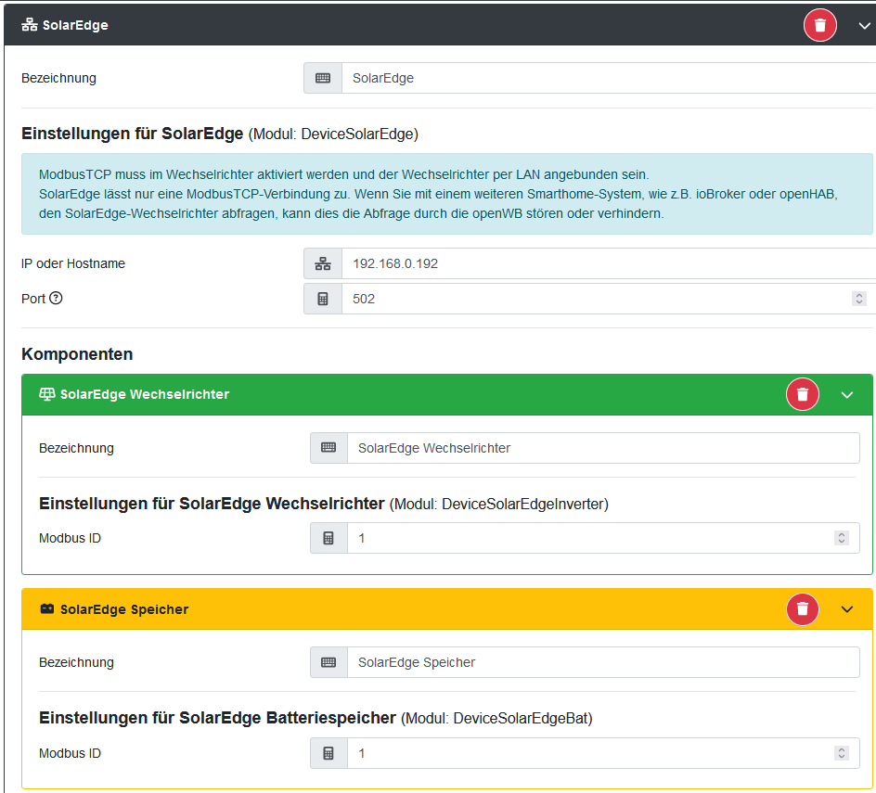Image resolution: width=876 pixels, height=793 pixels.
Task: Adjust Wechselrichter Modbus ID spinner arrows
Action: tap(842, 538)
